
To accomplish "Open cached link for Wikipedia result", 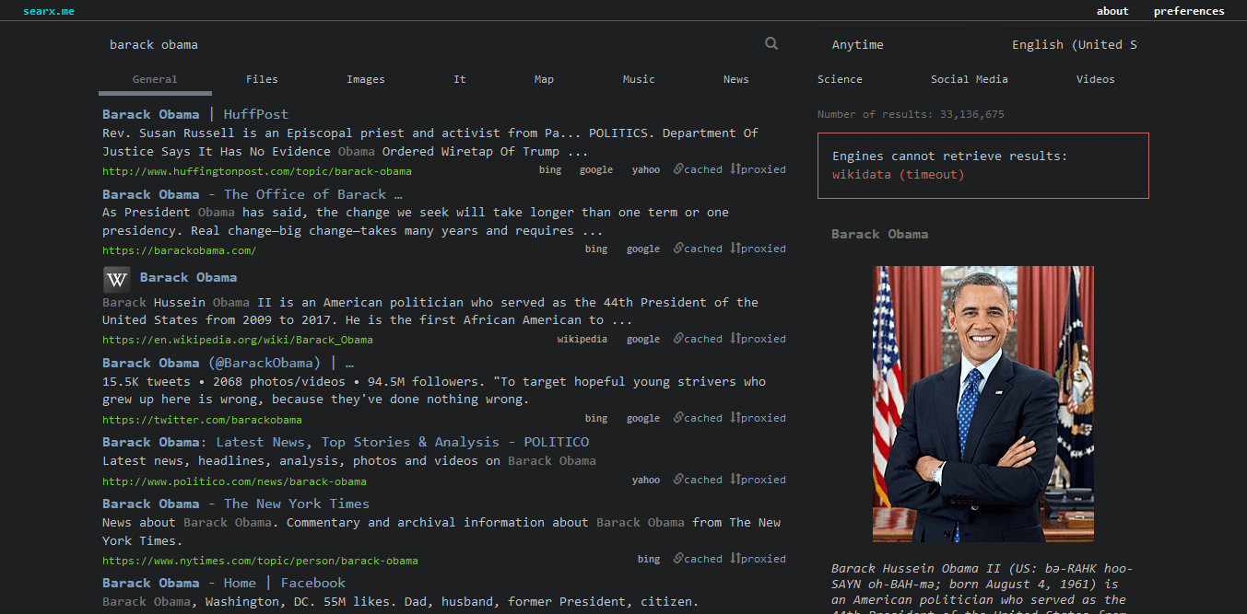I will pyautogui.click(x=698, y=339).
